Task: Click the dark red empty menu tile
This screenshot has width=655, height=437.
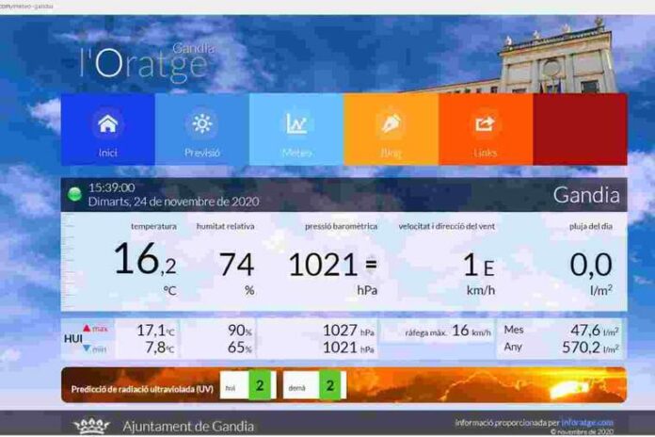Action: click(x=579, y=129)
